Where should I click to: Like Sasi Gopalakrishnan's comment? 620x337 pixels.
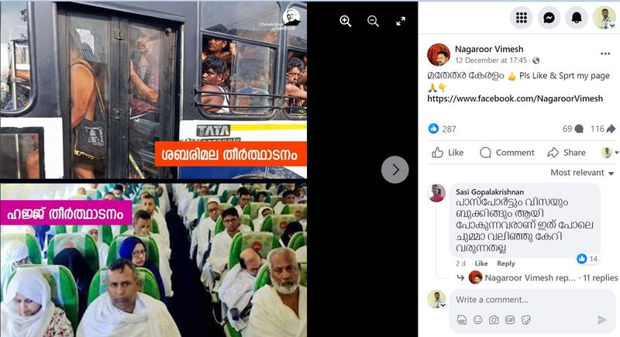[x=480, y=263]
